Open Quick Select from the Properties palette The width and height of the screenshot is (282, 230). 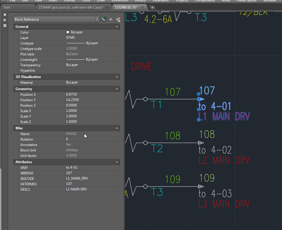118,19
